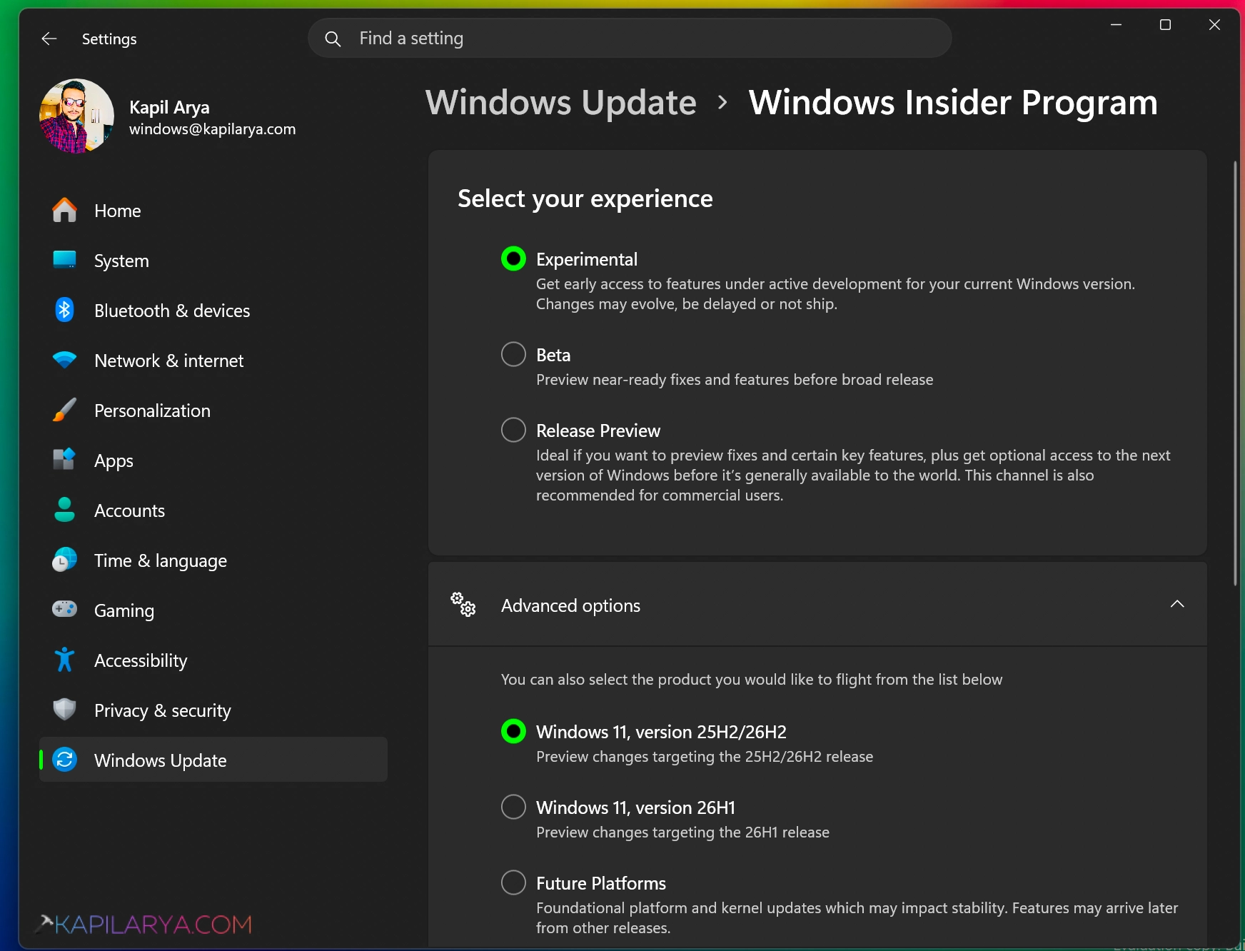The image size is (1245, 951).
Task: Close the Settings window
Action: point(1214,25)
